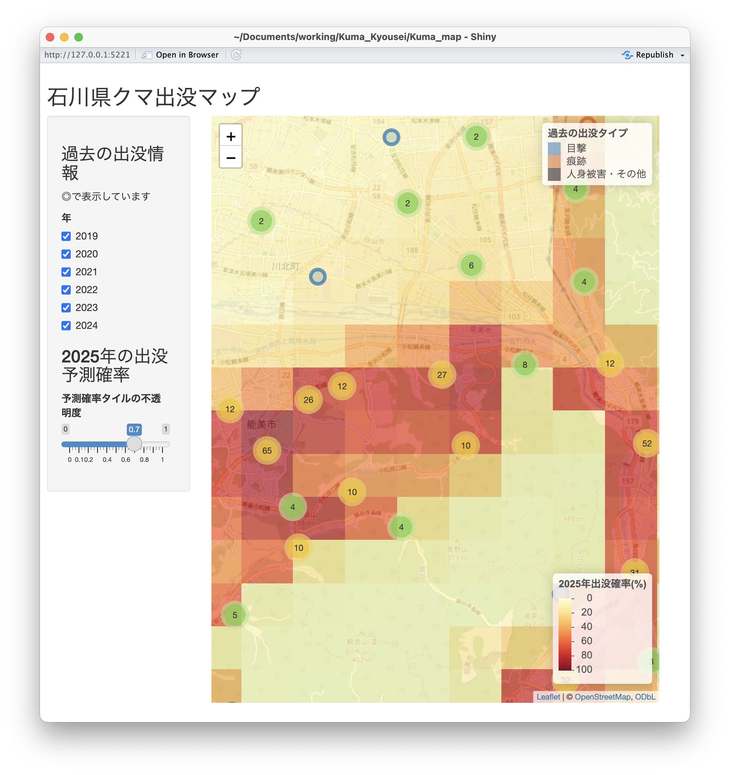The height and width of the screenshot is (775, 730).
Task: Open the cluster marker labeled 27
Action: (x=442, y=375)
